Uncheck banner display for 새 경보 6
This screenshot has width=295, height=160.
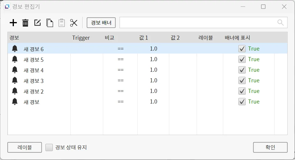[242, 49]
